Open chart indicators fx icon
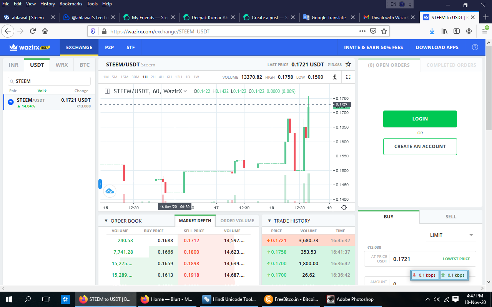492x307 pixels. tap(335, 77)
